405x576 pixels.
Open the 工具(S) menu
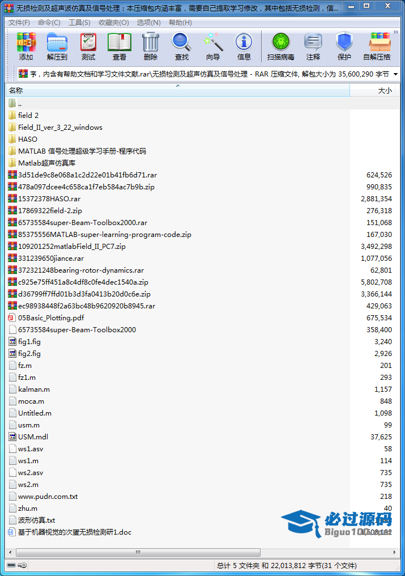(x=79, y=23)
